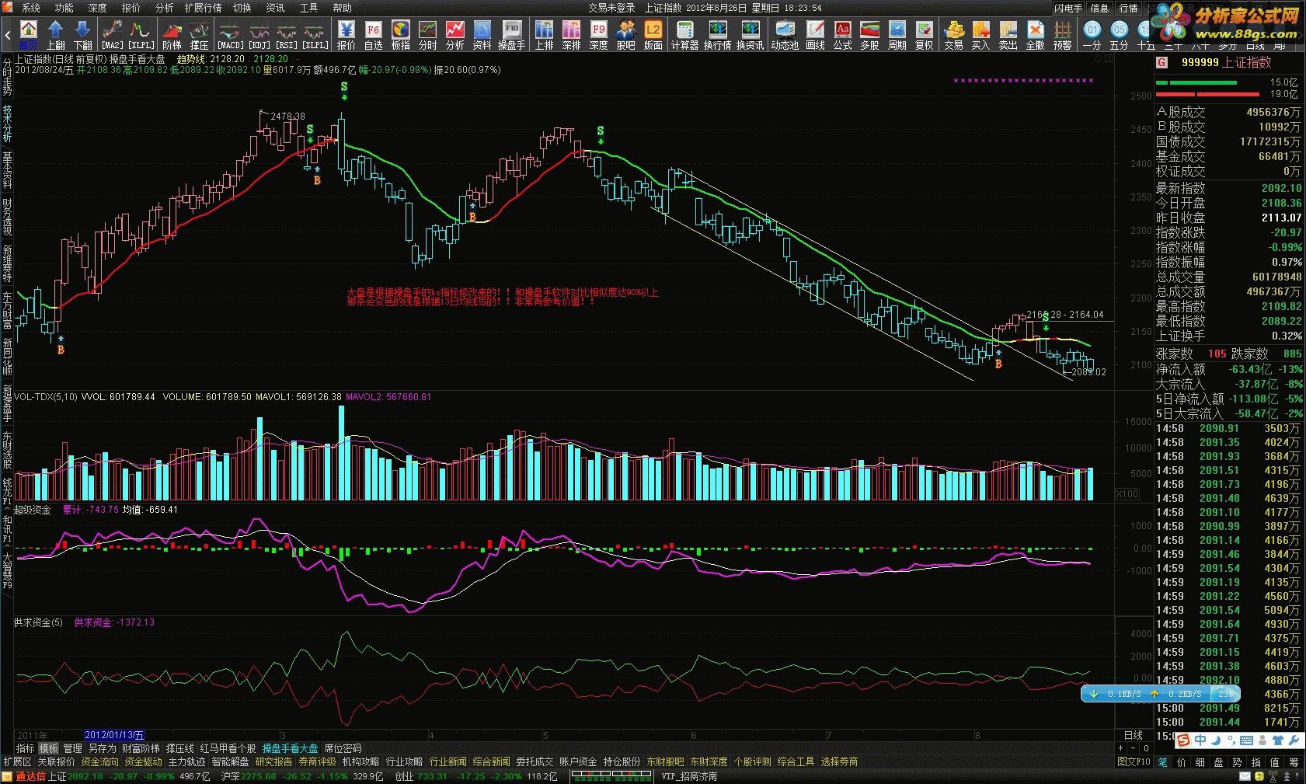Open the 公式 formula manager icon

click(x=842, y=35)
